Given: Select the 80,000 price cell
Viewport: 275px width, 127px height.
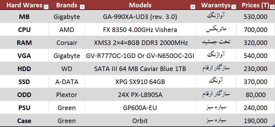Looking at the screenshot, I should pos(256,95).
